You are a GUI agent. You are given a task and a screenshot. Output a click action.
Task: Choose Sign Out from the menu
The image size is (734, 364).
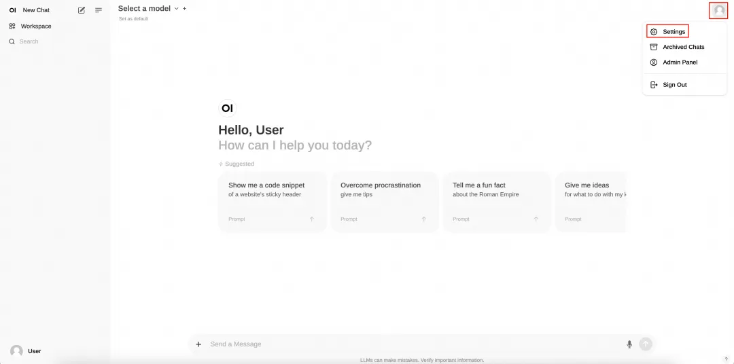674,85
